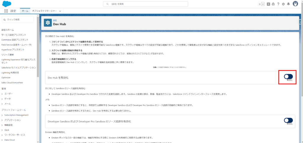Viewport: 303px width, 143px height.
Task: Click the 管理 section heading
Action: [4, 89]
